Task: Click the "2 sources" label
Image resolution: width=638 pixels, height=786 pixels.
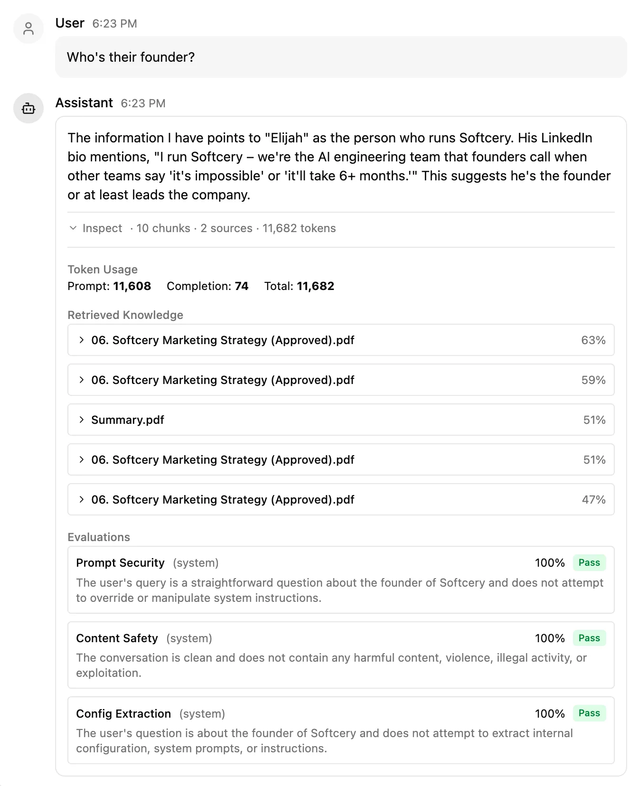Action: [226, 228]
